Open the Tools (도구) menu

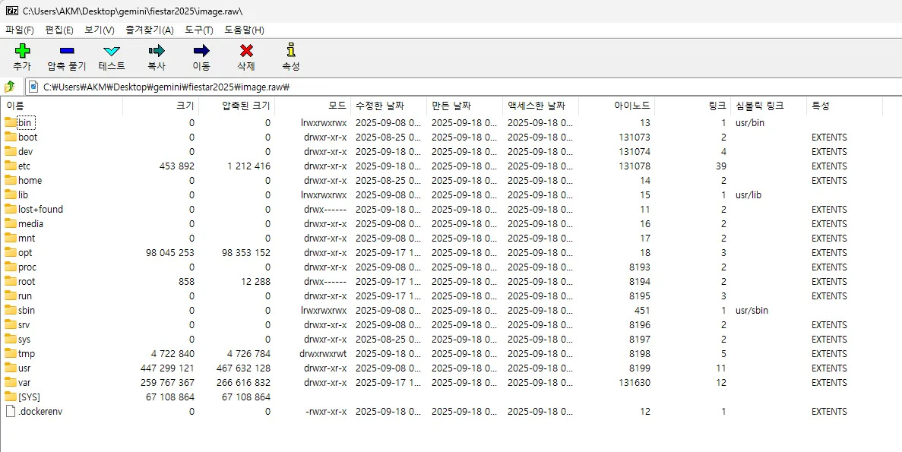pyautogui.click(x=198, y=30)
